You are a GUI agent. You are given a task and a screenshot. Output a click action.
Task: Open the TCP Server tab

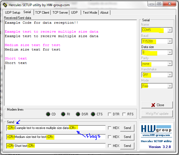click(x=60, y=13)
